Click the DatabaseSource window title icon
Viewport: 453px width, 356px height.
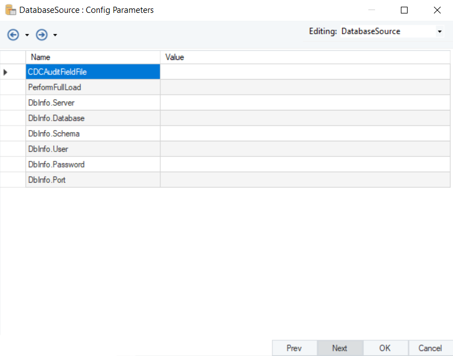pyautogui.click(x=10, y=10)
